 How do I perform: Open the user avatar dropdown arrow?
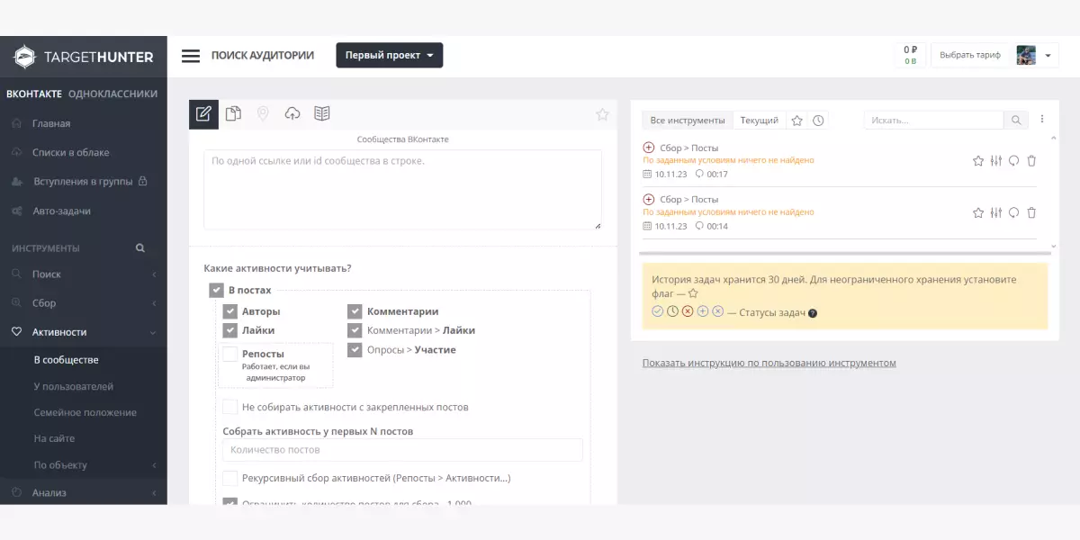(x=1048, y=56)
